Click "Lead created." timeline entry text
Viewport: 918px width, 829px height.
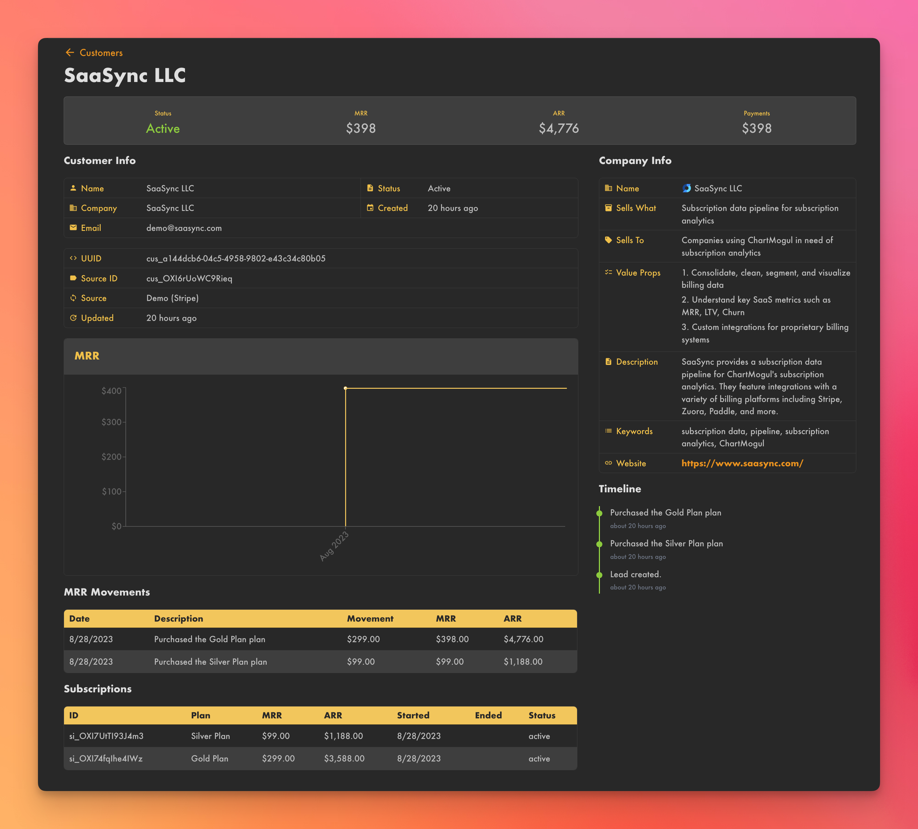pyautogui.click(x=635, y=575)
